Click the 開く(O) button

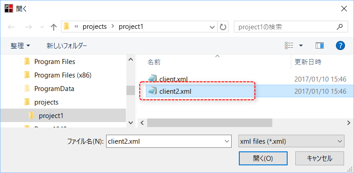tap(263, 158)
